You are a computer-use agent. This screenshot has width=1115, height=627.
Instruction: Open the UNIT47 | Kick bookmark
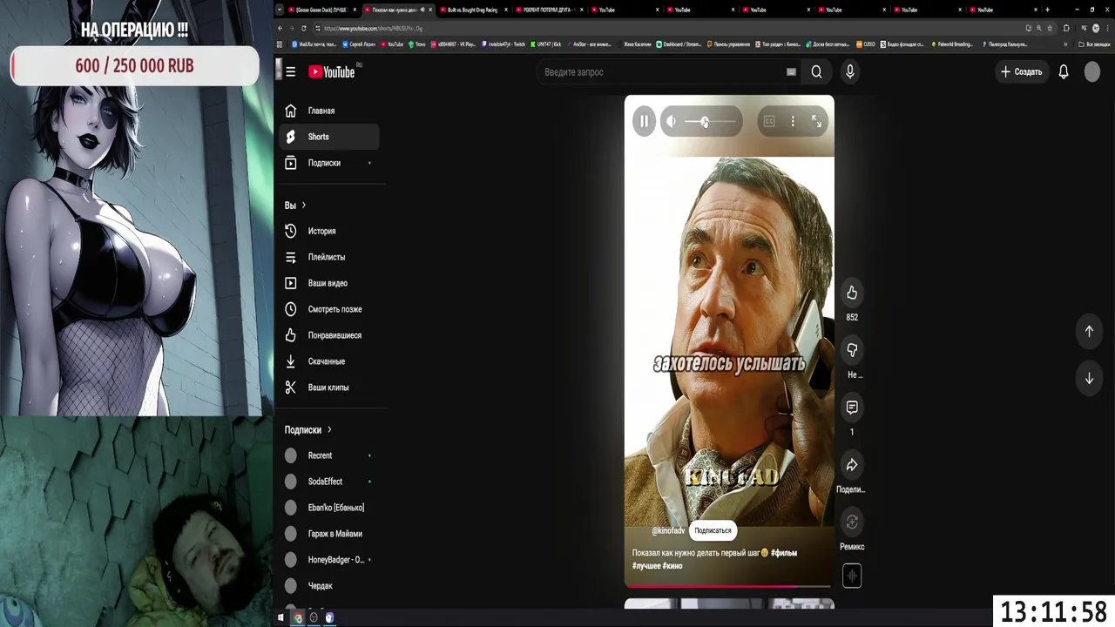[545, 44]
